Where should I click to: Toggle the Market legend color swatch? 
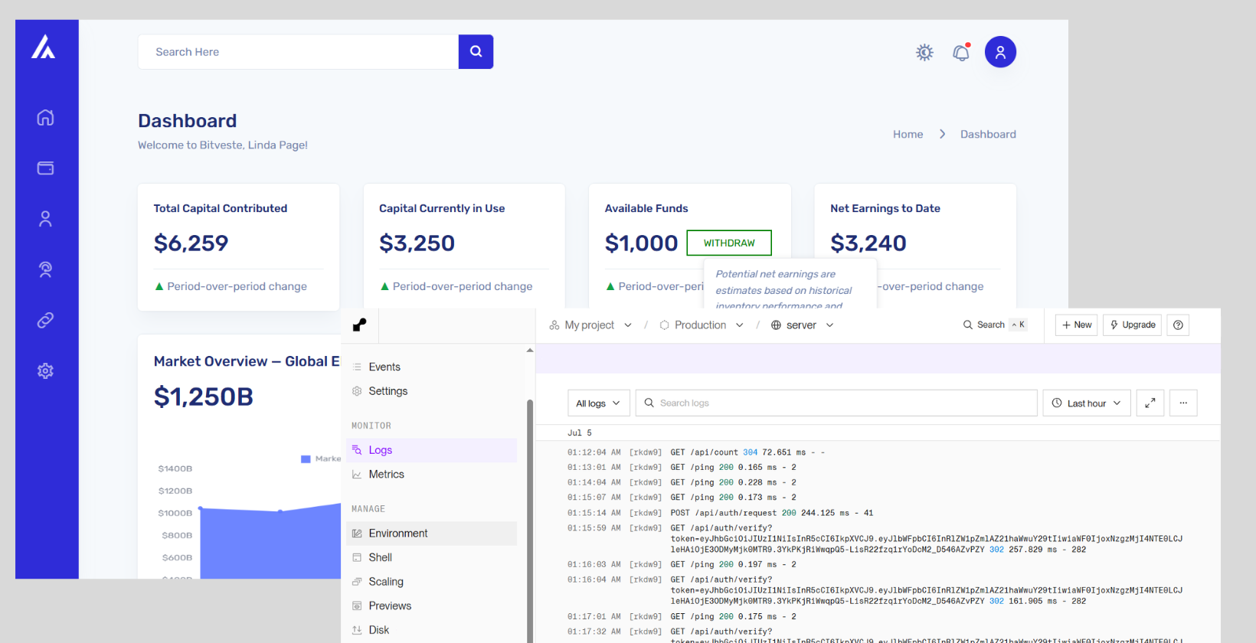pyautogui.click(x=306, y=459)
